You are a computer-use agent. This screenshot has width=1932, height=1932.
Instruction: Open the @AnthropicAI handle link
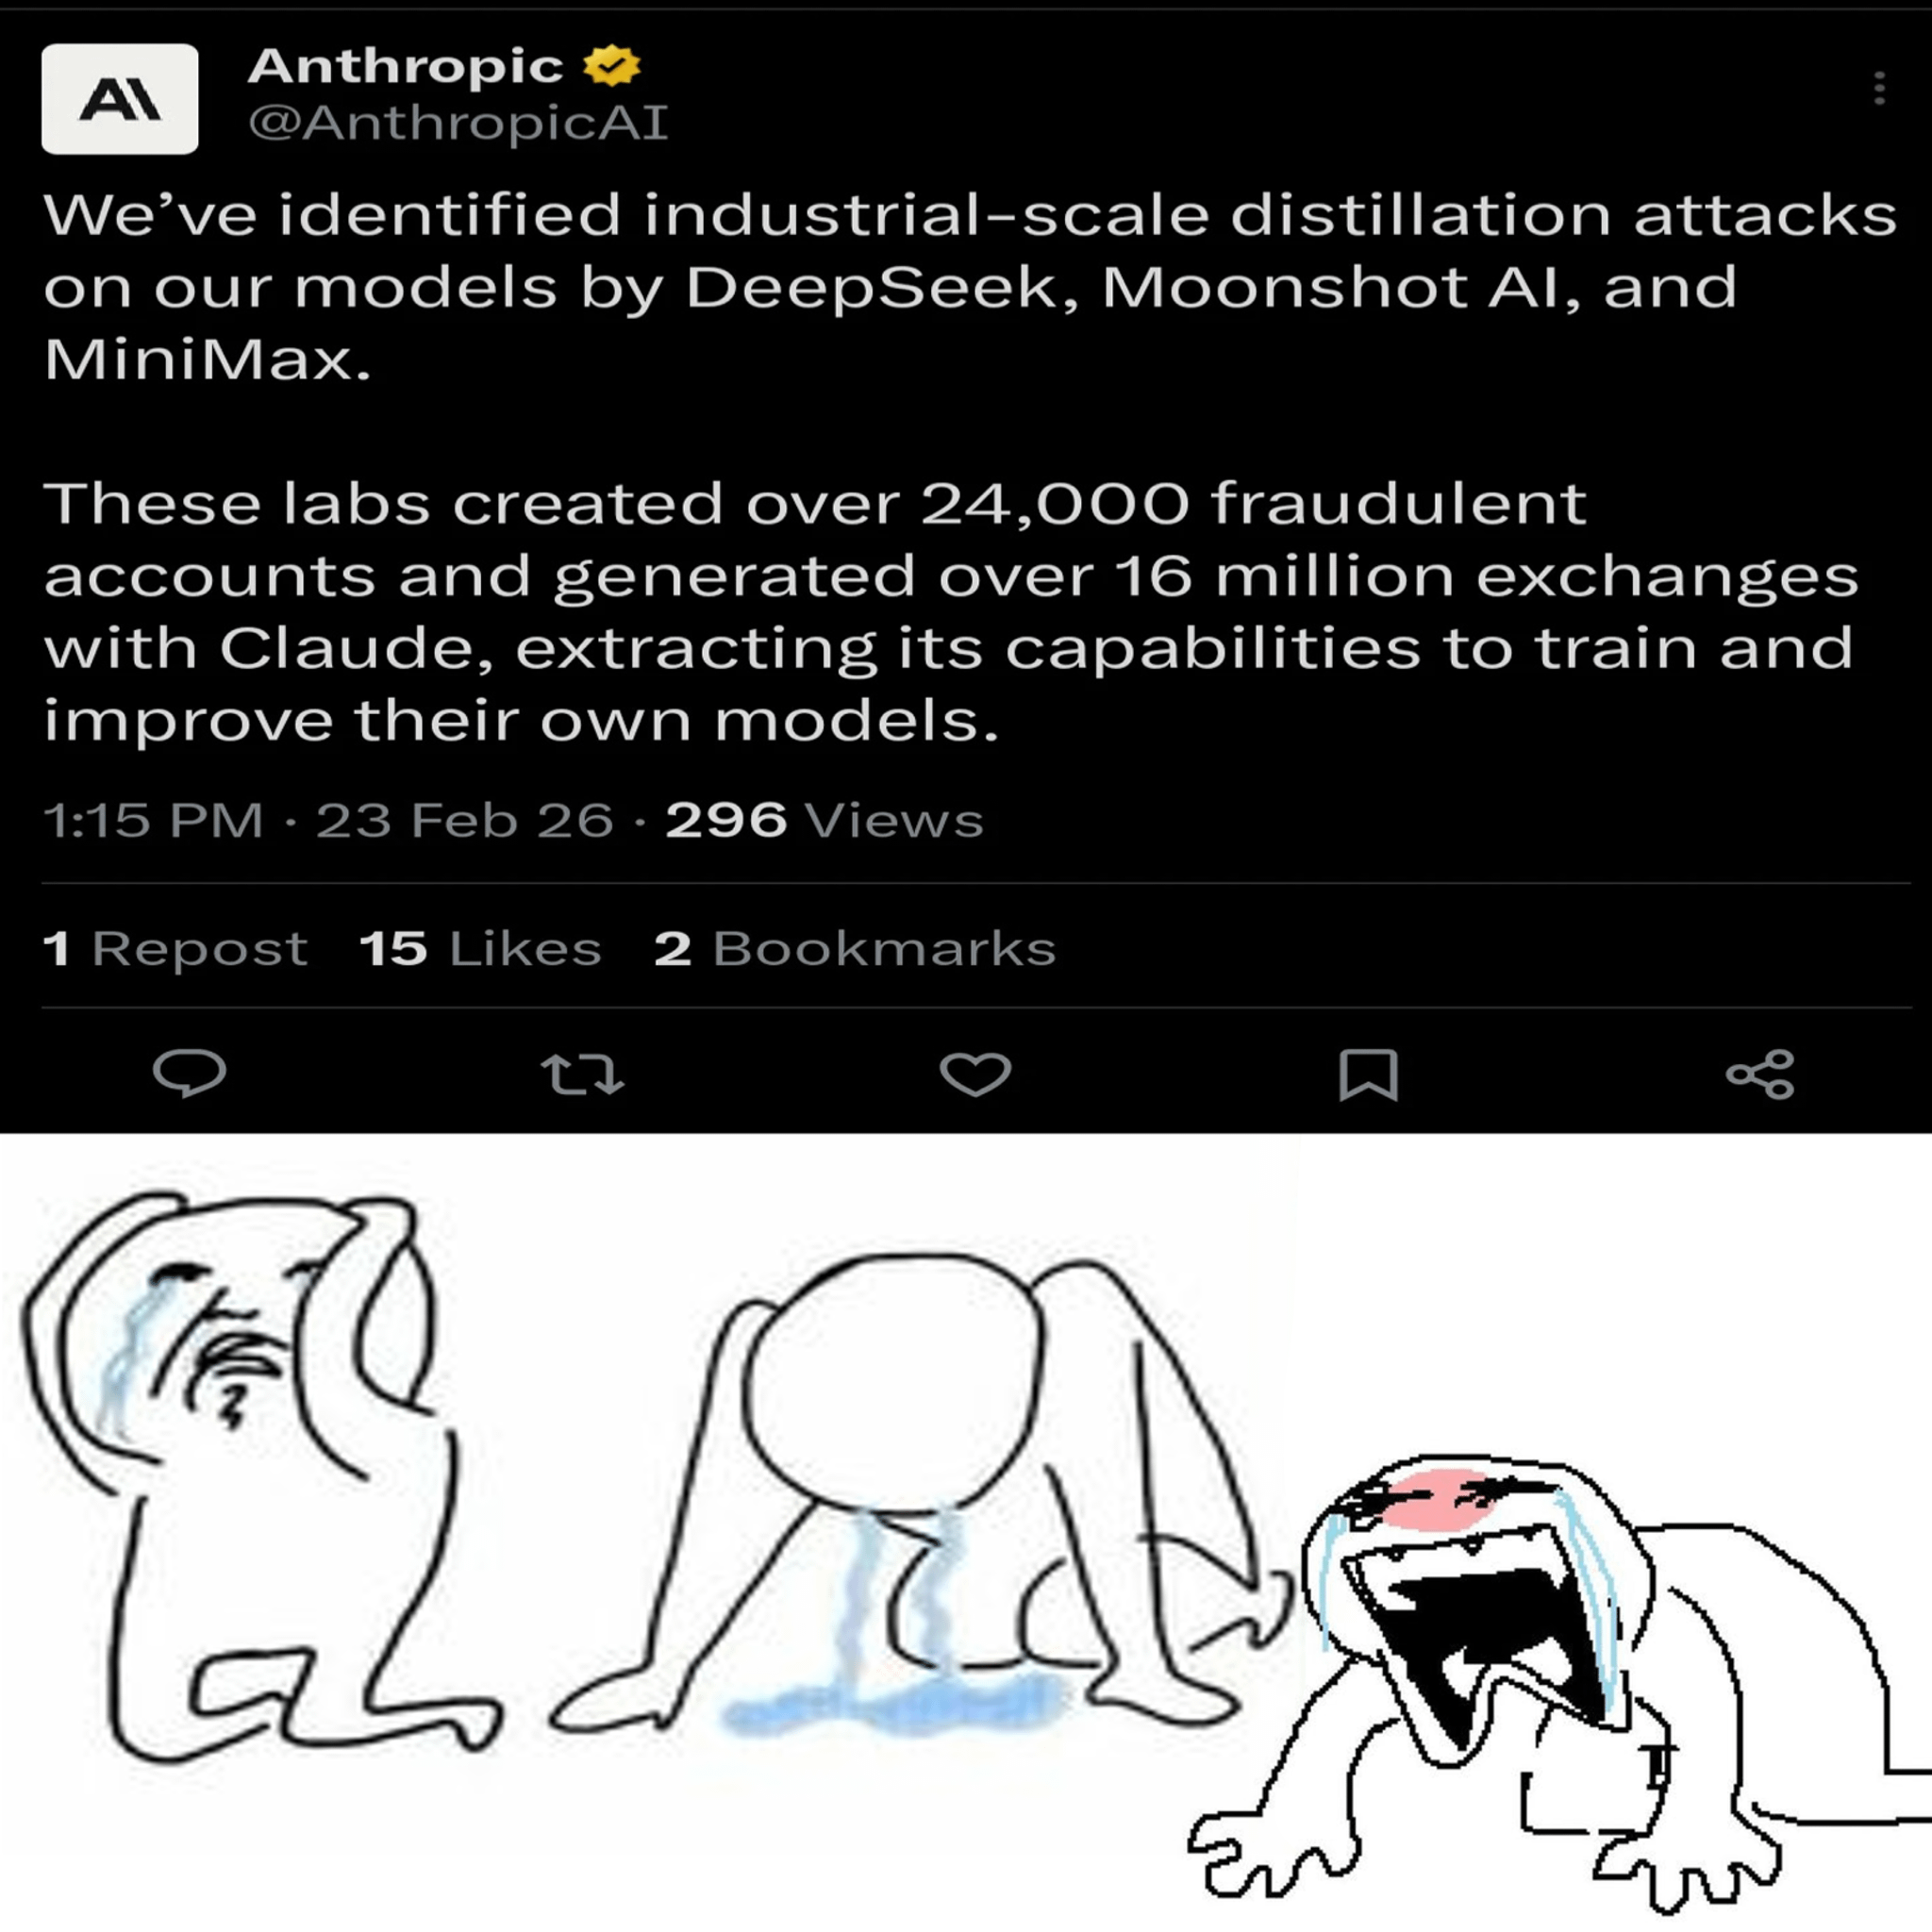coord(457,123)
